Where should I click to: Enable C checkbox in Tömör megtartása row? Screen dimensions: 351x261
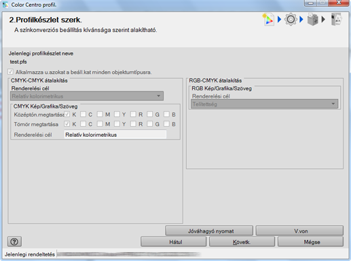pyautogui.click(x=84, y=124)
